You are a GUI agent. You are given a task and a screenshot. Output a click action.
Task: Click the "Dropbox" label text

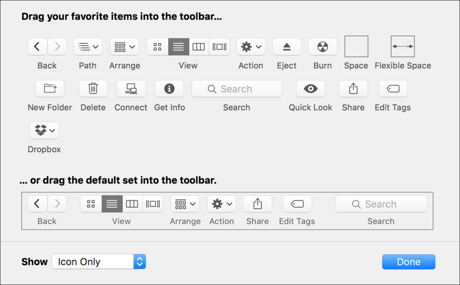coord(44,149)
